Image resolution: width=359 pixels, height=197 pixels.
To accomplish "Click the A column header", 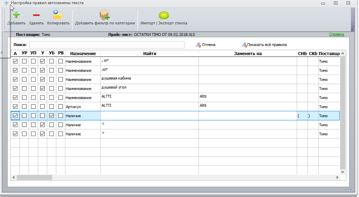I will pos(15,53).
